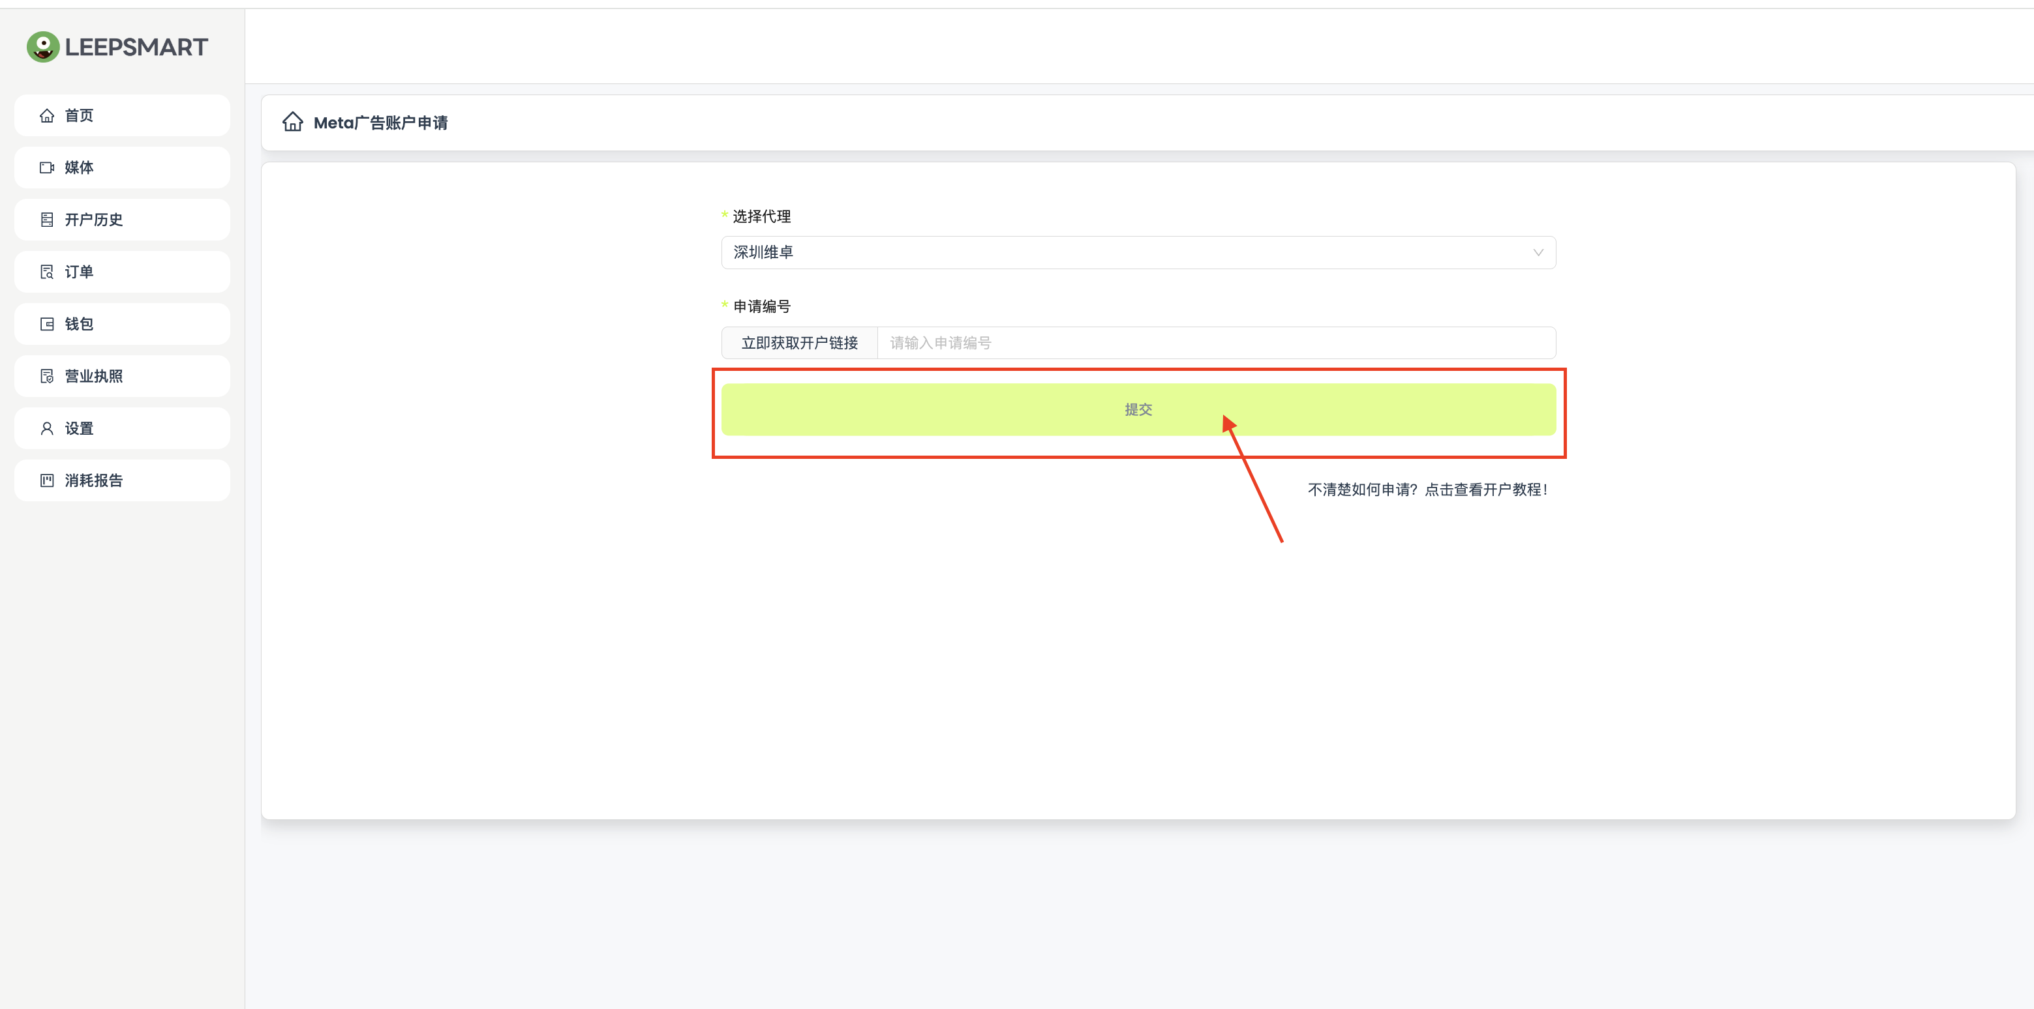Click the 提交 submit button
2034x1009 pixels.
click(1138, 409)
